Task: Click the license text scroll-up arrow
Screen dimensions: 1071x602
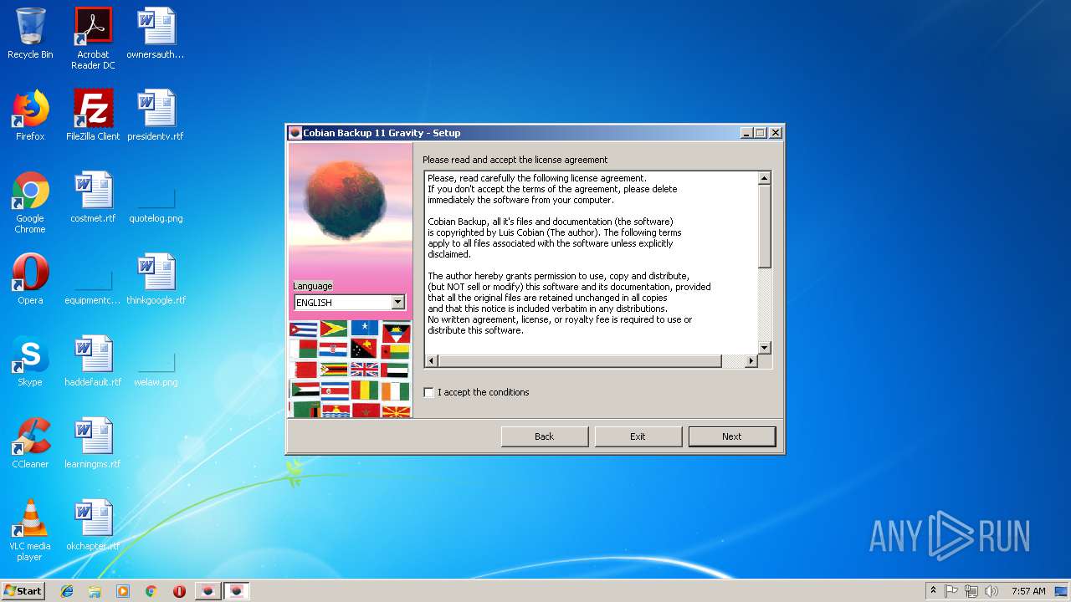Action: (x=764, y=178)
